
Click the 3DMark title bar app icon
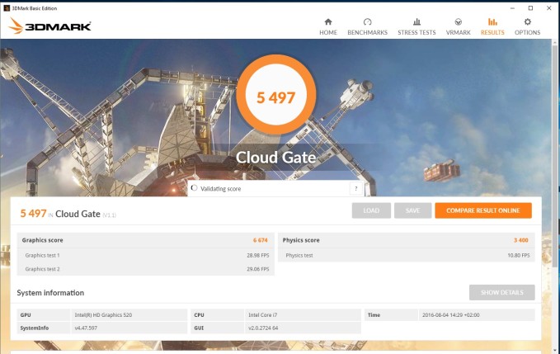[7, 8]
